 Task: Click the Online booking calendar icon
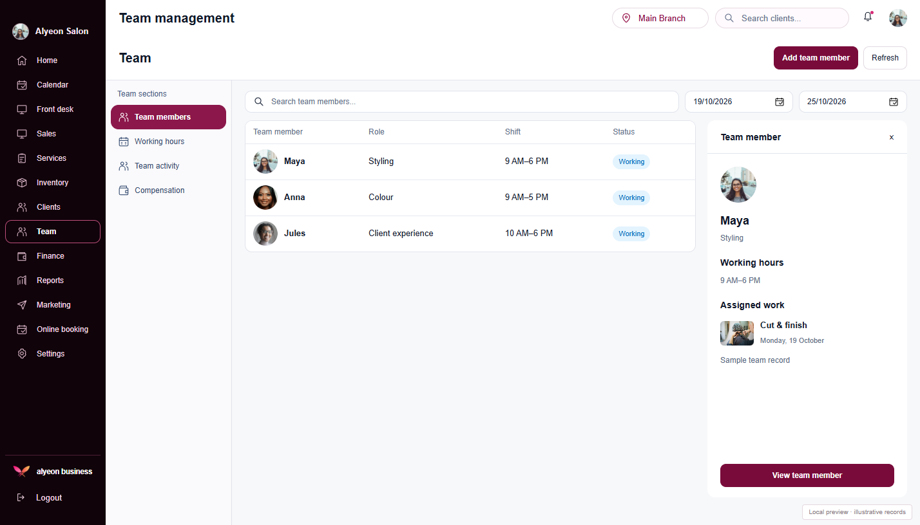coord(22,329)
